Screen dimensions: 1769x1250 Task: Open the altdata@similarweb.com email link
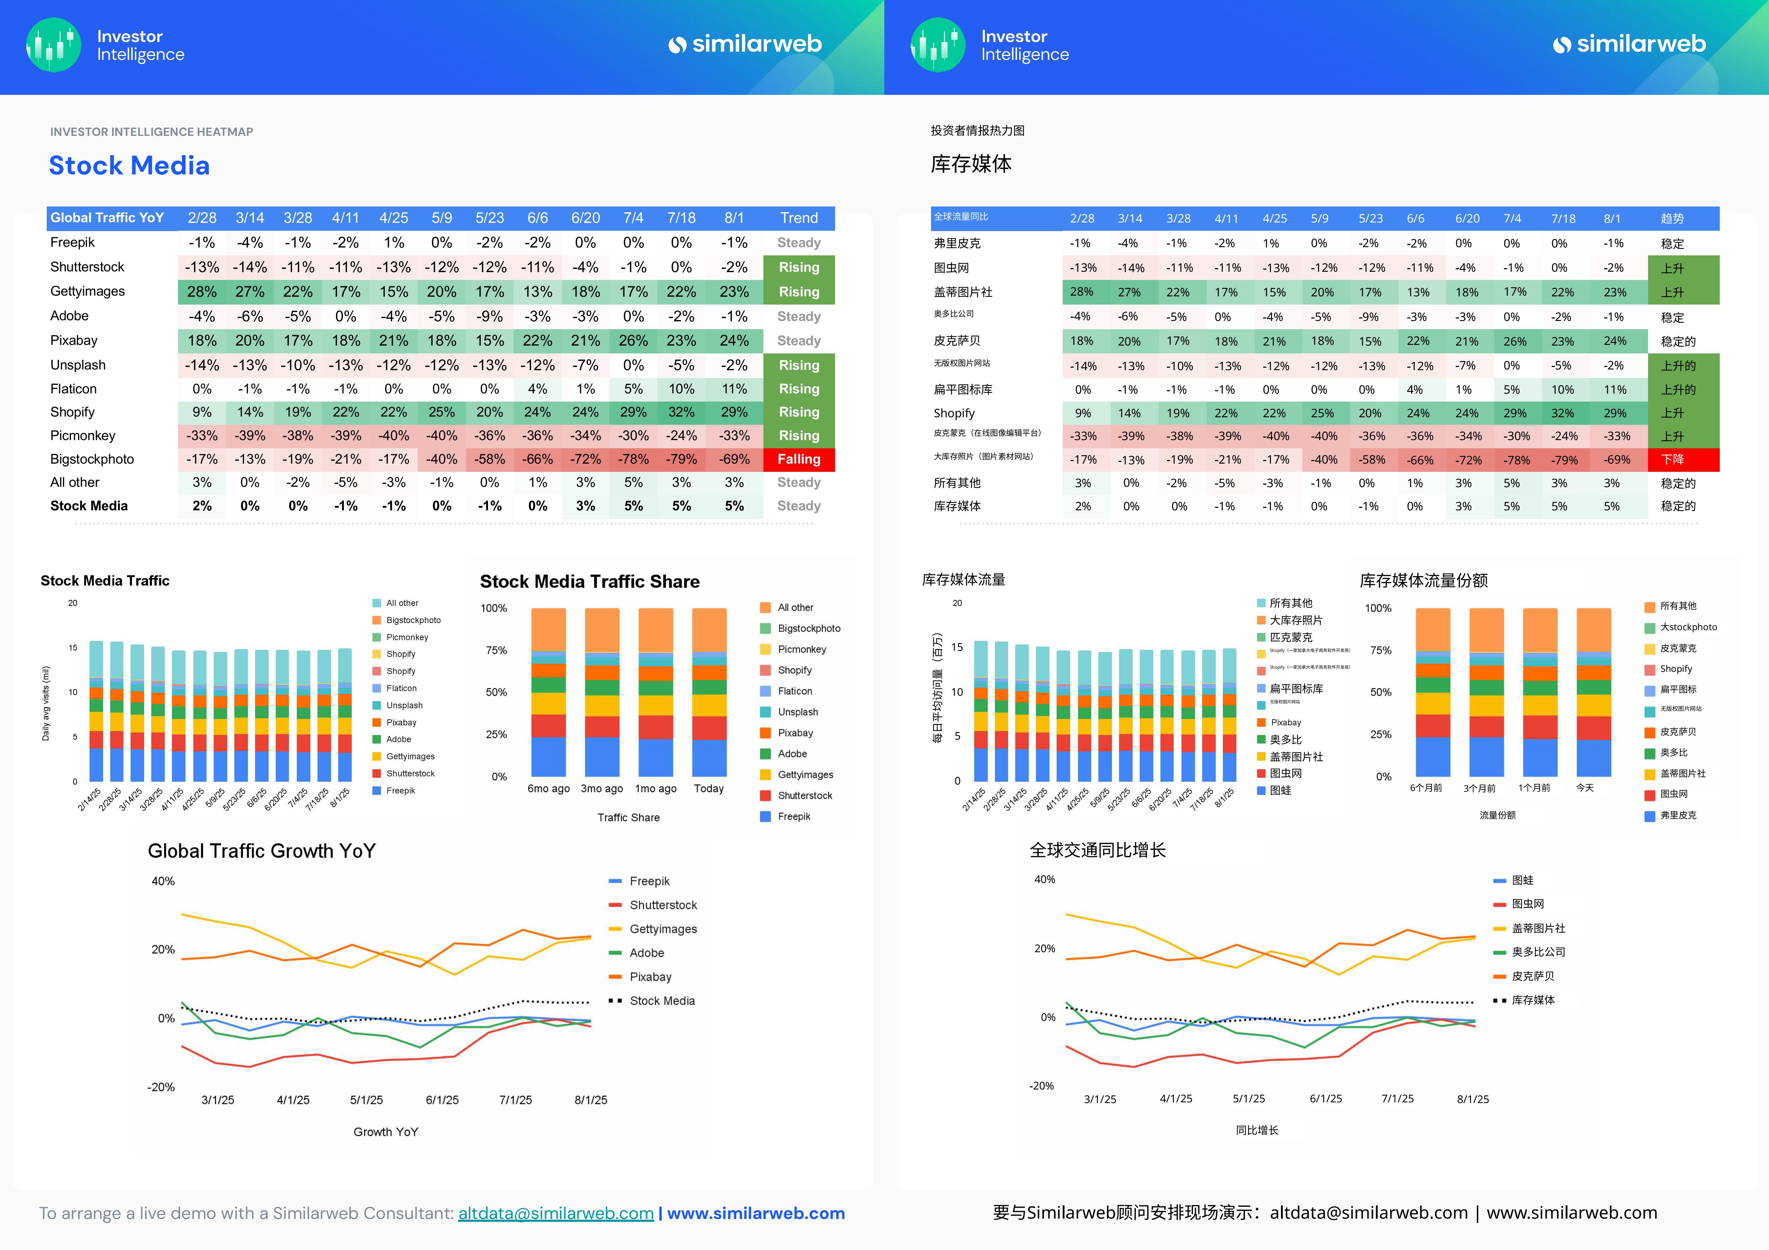click(555, 1213)
